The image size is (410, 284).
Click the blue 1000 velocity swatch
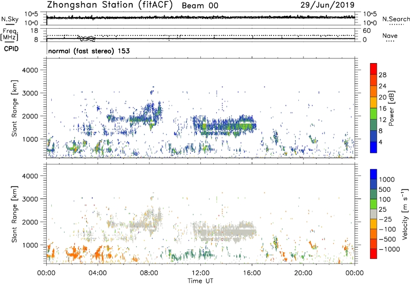(x=374, y=174)
